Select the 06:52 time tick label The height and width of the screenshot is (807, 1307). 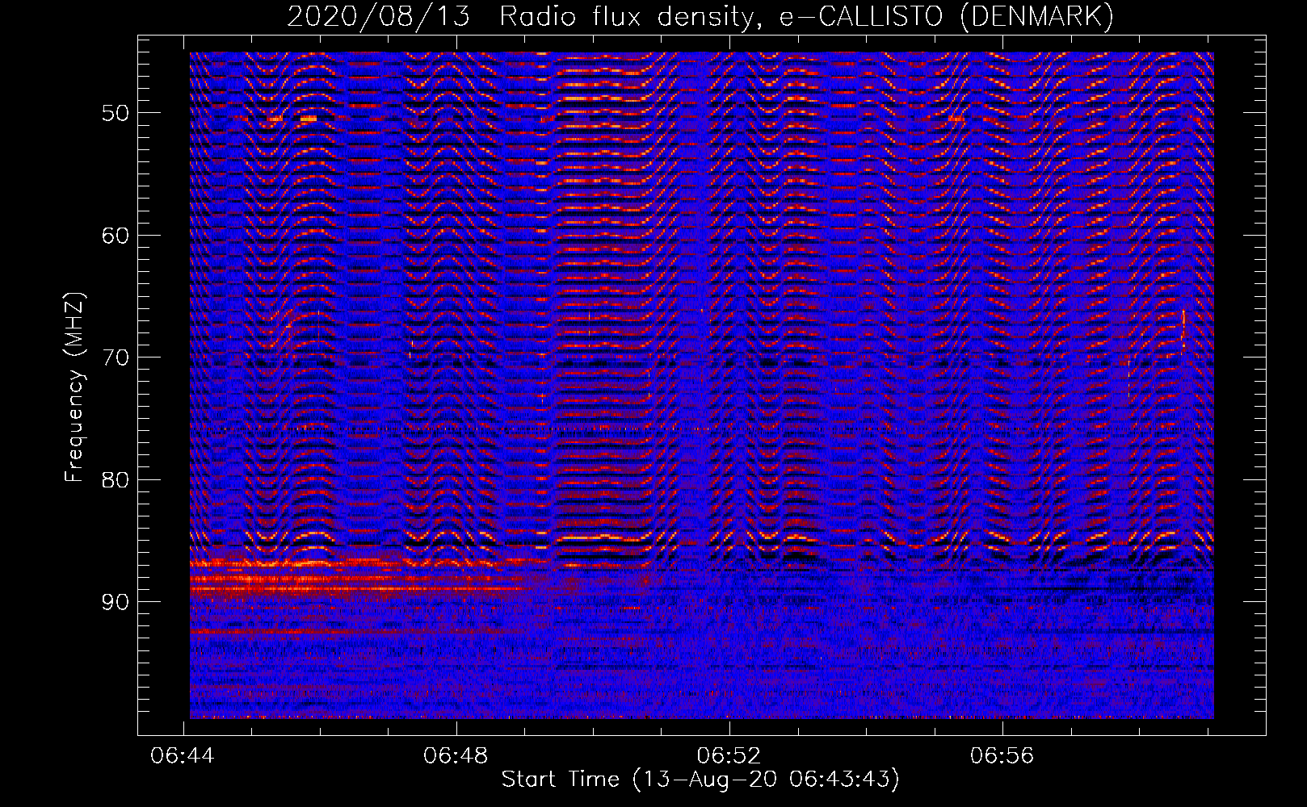click(729, 756)
